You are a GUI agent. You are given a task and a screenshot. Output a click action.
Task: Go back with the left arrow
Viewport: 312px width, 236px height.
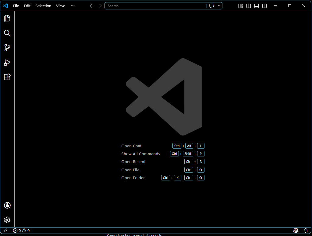tap(92, 6)
